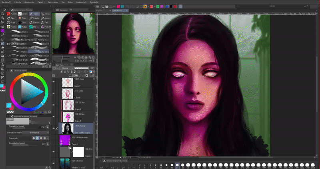The width and height of the screenshot is (320, 169).
Task: Open Modo de mezcla Perceptual dropdown
Action: pyautogui.click(x=36, y=132)
